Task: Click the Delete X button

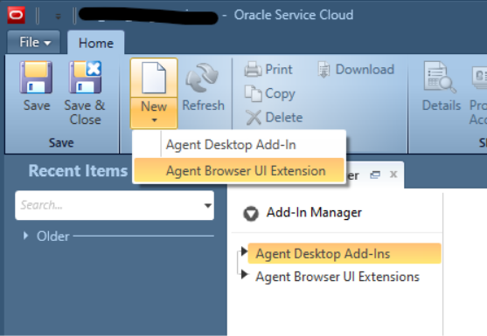Action: pyautogui.click(x=274, y=118)
